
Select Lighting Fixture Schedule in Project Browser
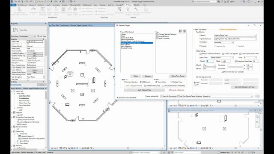tap(26, 120)
